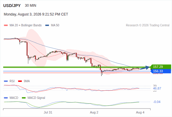Click the MA 20 + Bollinger Bands legend swatch
The image size is (172, 117).
(6, 25)
